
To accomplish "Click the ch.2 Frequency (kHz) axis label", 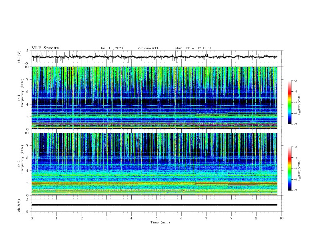I will coord(21,159).
